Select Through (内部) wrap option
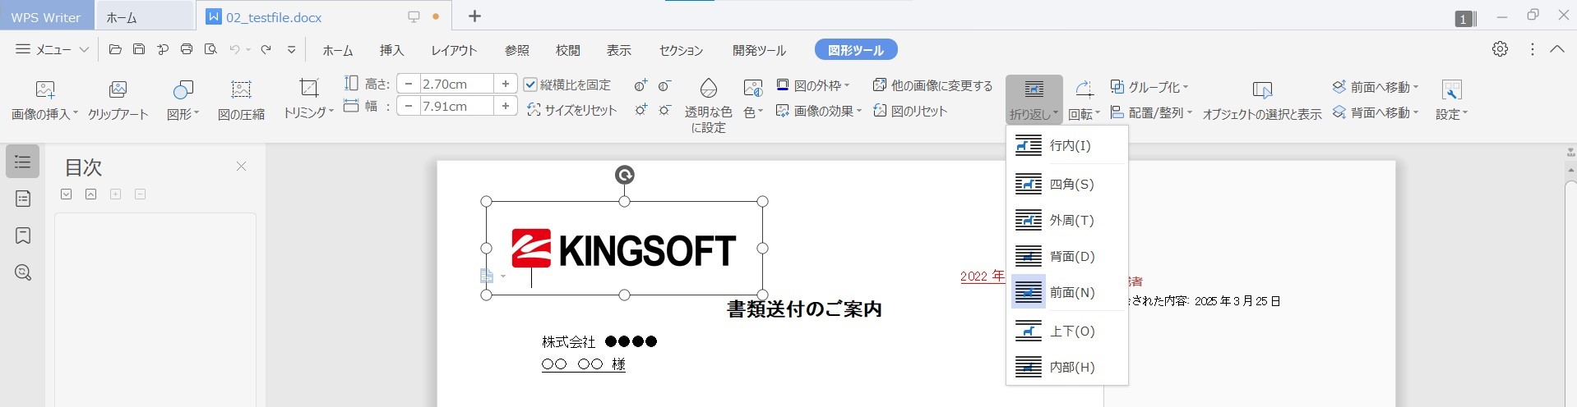1577x407 pixels. [x=1066, y=367]
